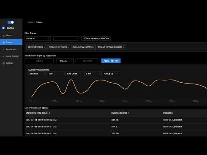207x155 pixels.
Task: Open Settings in the sidebar
Action: (9, 63)
